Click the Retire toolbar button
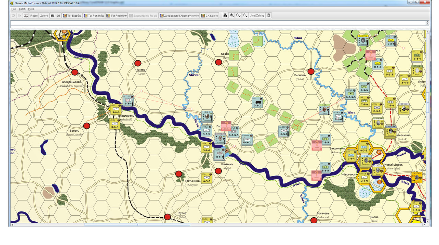This screenshot has width=439, height=245. pos(34,15)
